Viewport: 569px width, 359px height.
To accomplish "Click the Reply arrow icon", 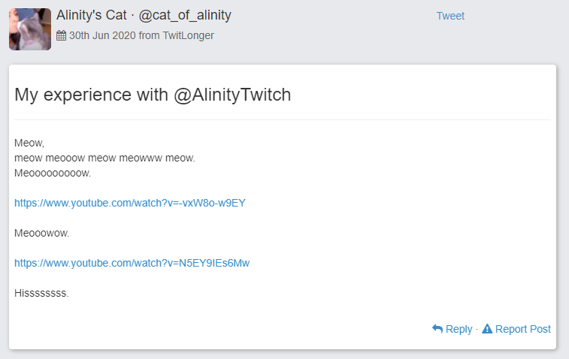I will click(x=437, y=328).
